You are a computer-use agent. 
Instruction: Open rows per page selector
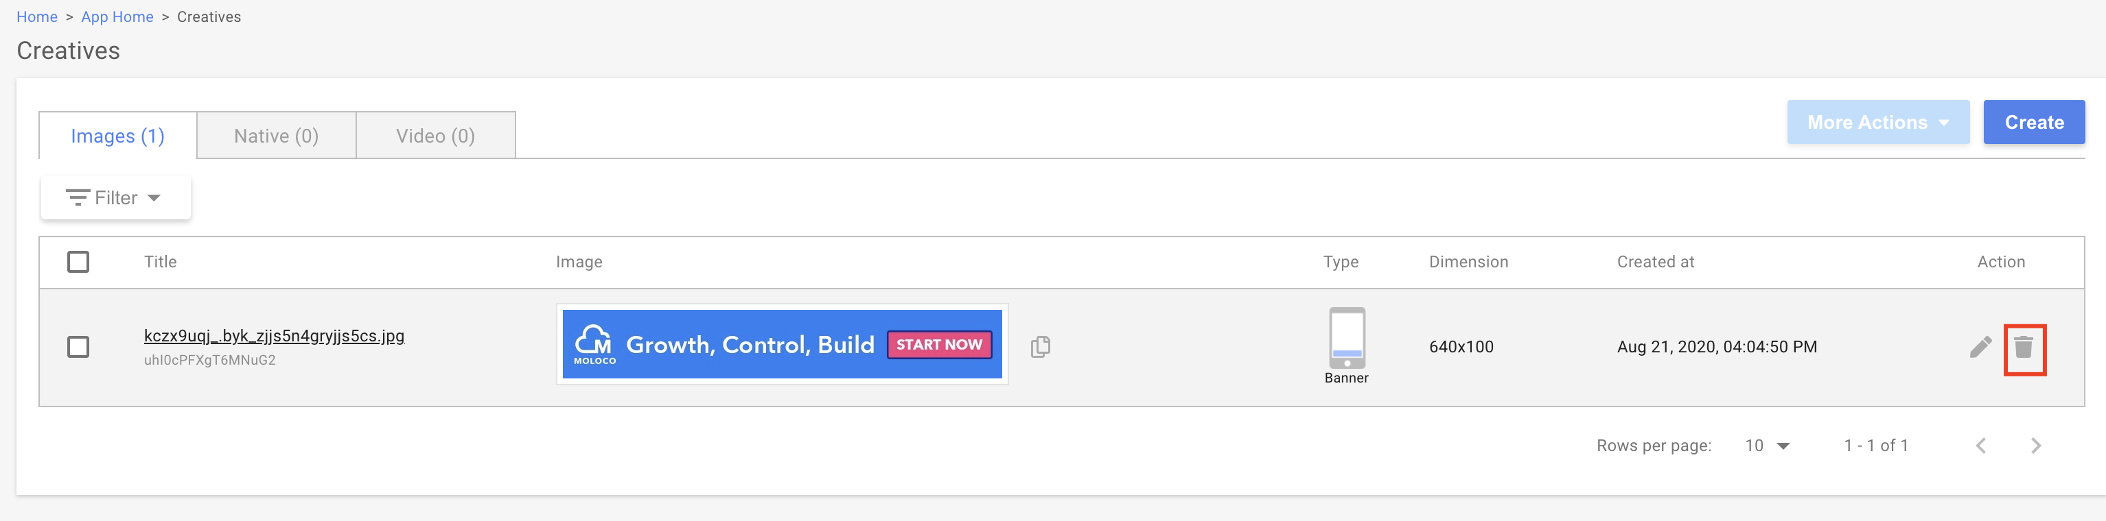pyautogui.click(x=1767, y=446)
